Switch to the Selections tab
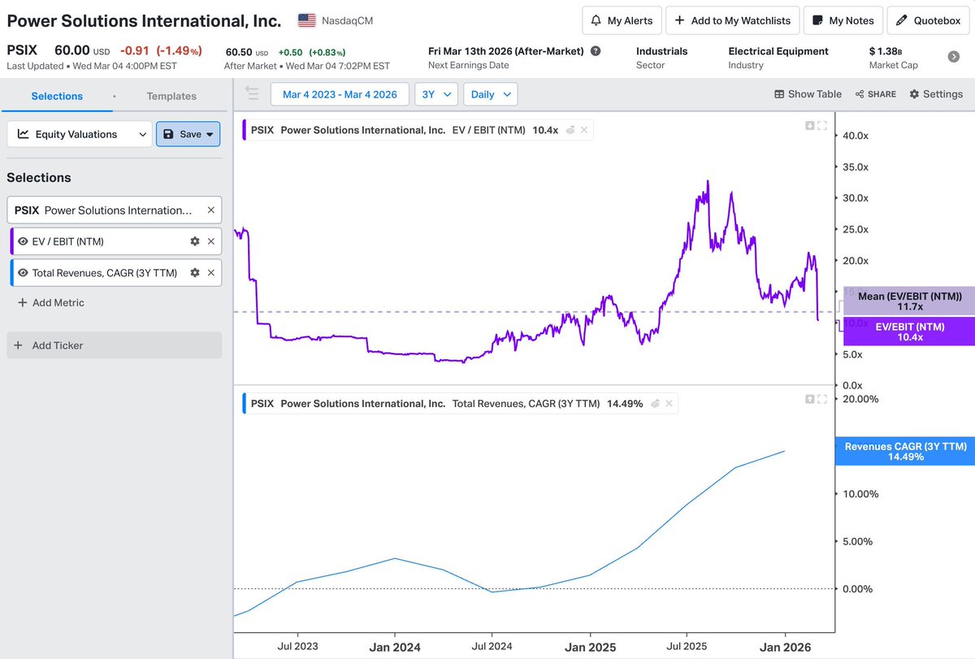Image resolution: width=975 pixels, height=659 pixels. coord(57,96)
